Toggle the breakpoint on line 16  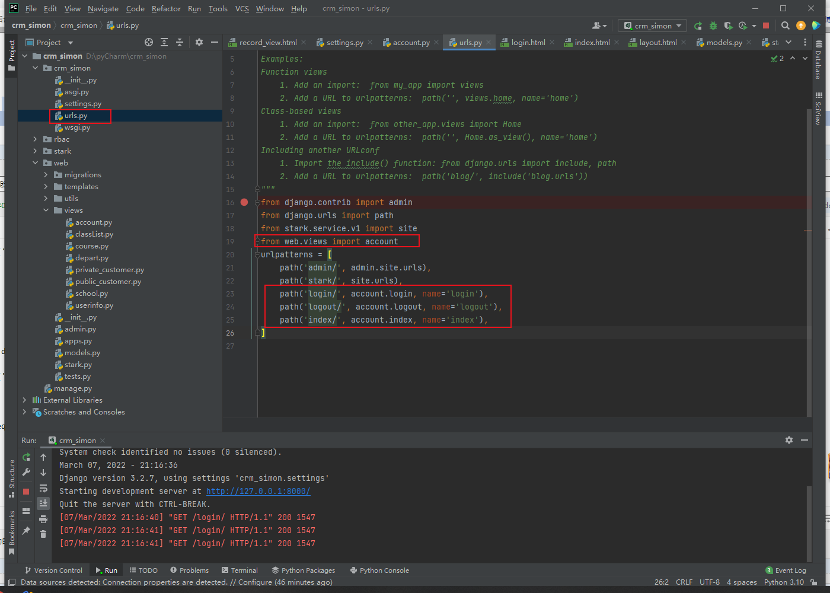point(244,202)
